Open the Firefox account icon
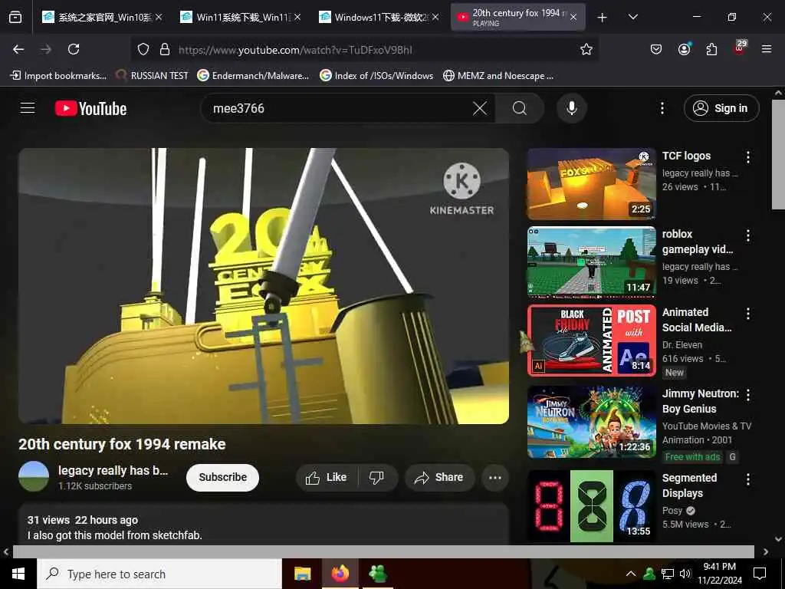This screenshot has height=589, width=785. 684,49
